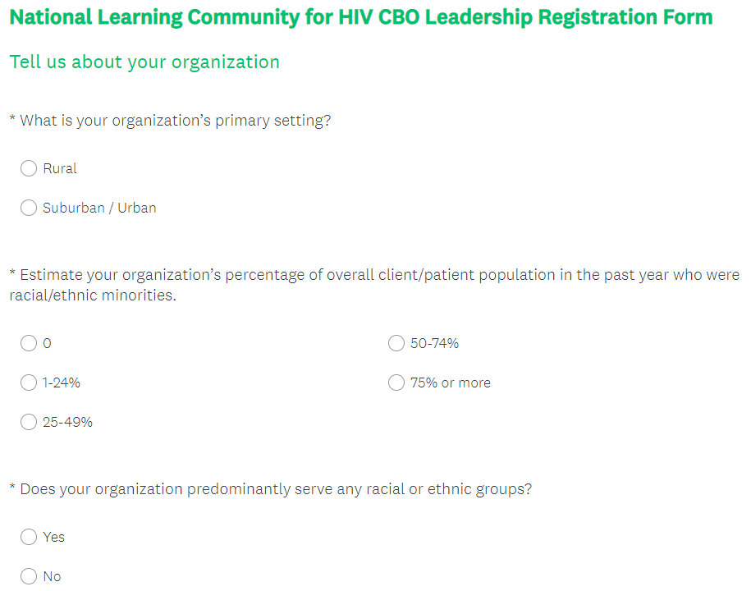Viewport: 751px width, 591px height.
Task: Select the 50-74% radio button
Action: click(396, 343)
